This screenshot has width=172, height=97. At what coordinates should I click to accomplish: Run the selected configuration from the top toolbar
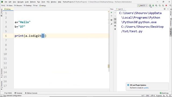coord(150,5)
